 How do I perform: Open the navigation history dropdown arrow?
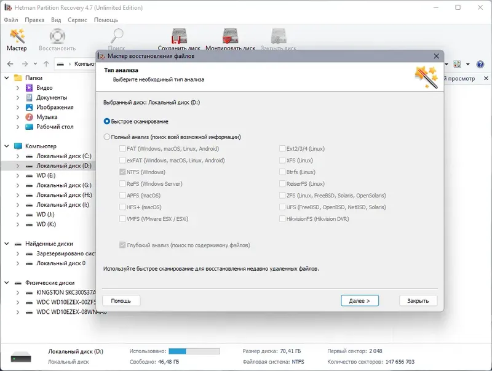coord(35,64)
